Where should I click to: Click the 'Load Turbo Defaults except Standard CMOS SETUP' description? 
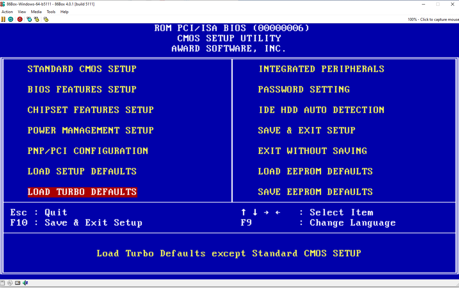pyautogui.click(x=229, y=253)
